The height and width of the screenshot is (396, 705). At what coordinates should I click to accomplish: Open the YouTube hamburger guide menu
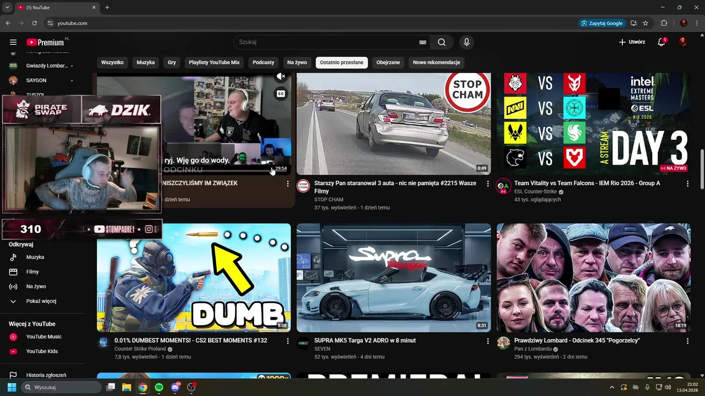(13, 42)
